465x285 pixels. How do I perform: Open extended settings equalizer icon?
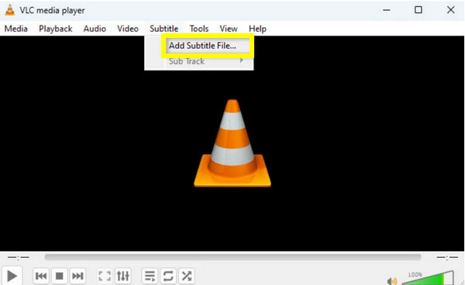[x=122, y=276]
